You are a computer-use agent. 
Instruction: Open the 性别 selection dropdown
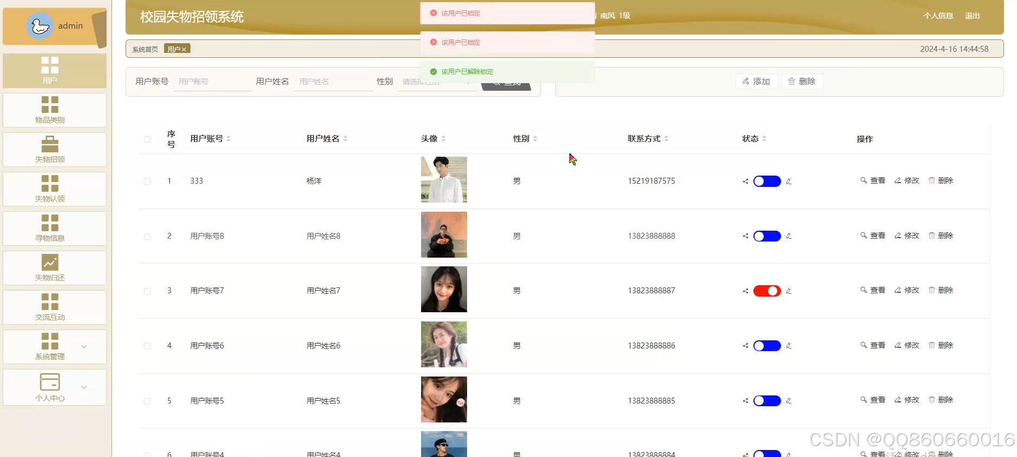tap(437, 82)
